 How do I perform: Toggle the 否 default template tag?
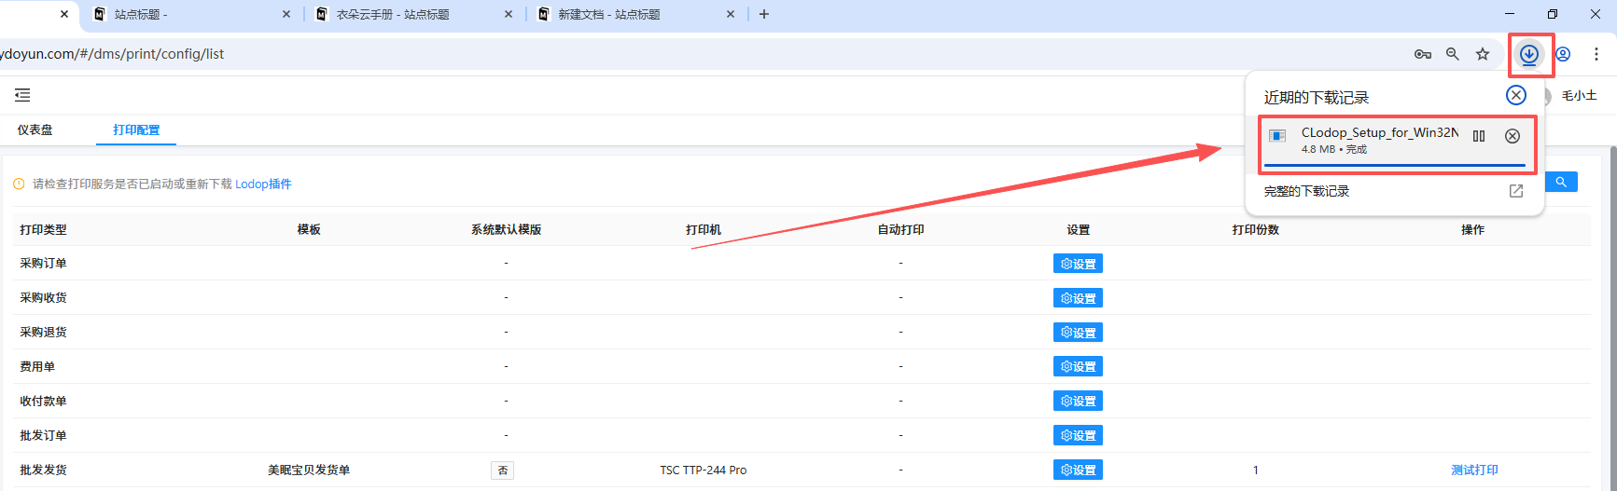point(502,471)
